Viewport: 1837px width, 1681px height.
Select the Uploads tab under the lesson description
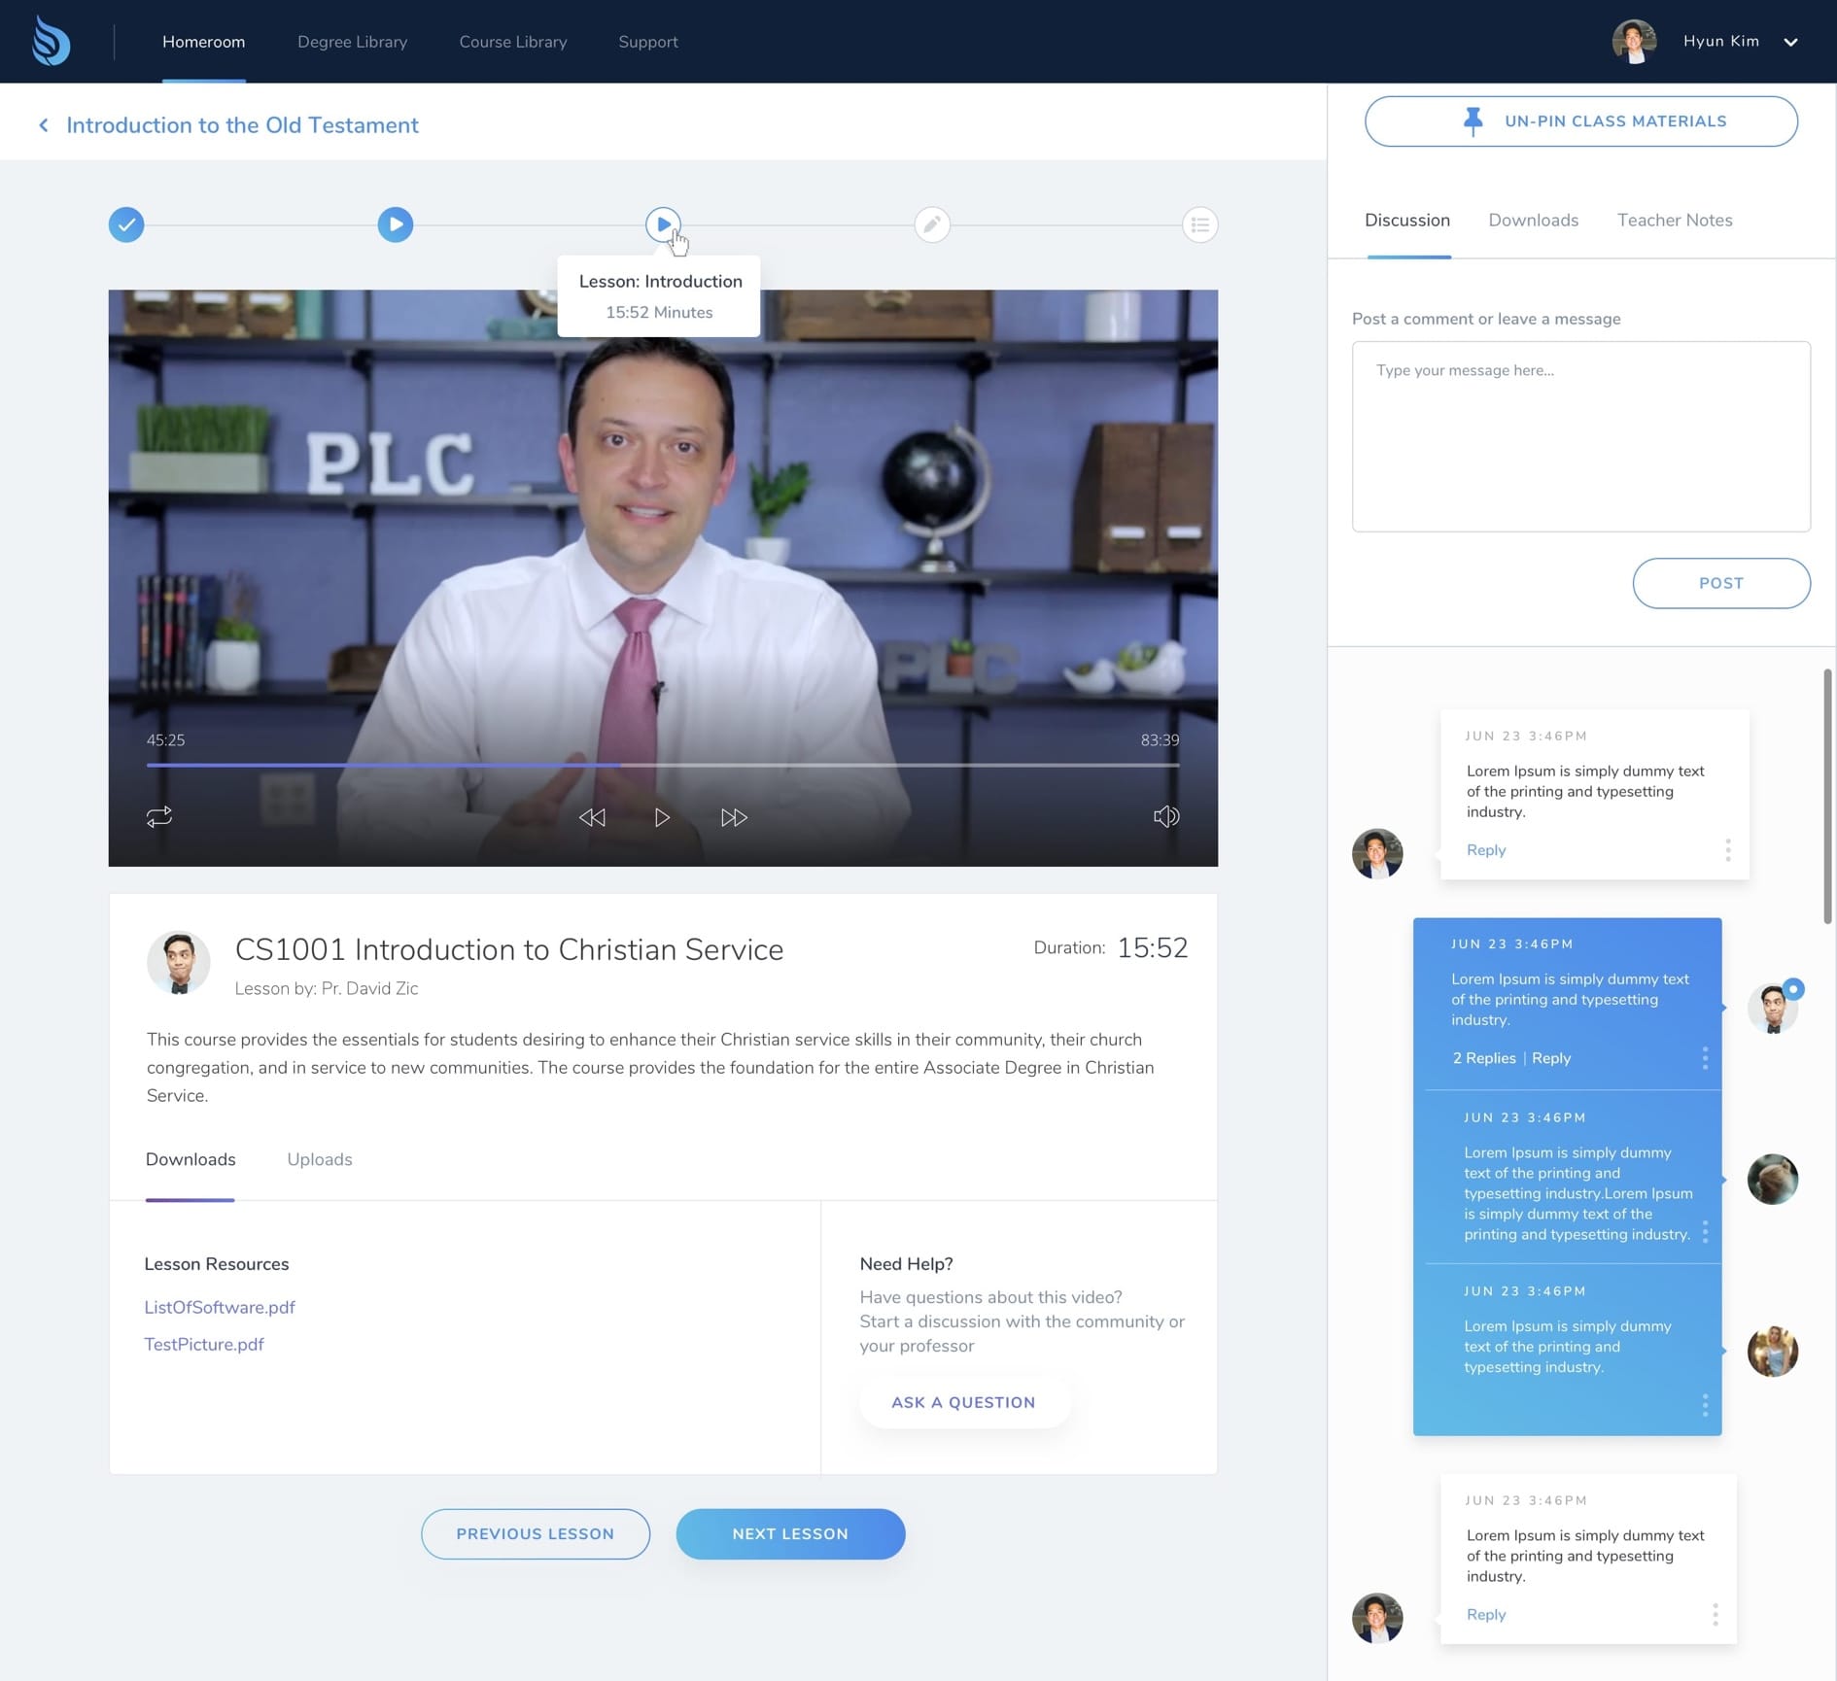coord(320,1159)
